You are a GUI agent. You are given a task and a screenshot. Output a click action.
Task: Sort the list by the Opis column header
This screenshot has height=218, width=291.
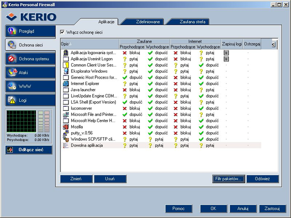coord(66,44)
